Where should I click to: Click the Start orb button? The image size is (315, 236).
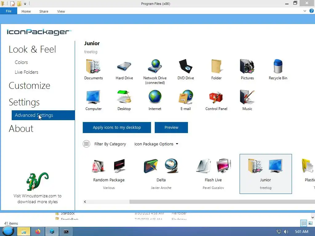(x=8, y=231)
